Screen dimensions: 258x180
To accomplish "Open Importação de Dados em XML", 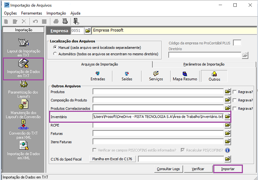I will (23, 150).
